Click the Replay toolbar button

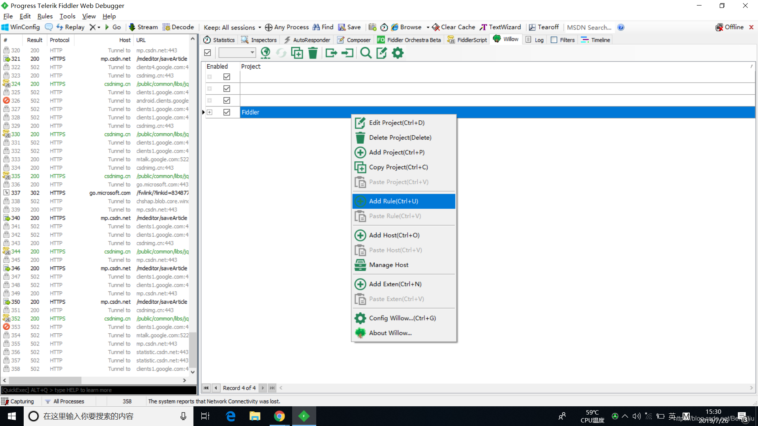70,27
